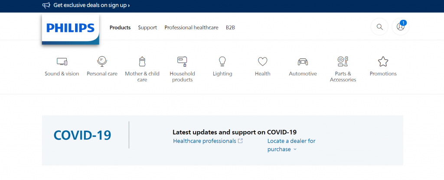444x180 pixels.
Task: Follow the Healthcare professionals external link
Action: point(208,141)
